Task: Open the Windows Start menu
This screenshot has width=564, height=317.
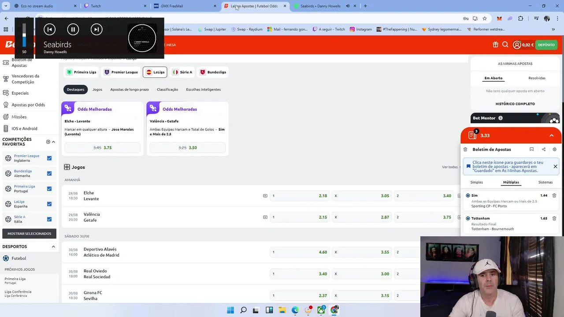Action: click(x=230, y=310)
